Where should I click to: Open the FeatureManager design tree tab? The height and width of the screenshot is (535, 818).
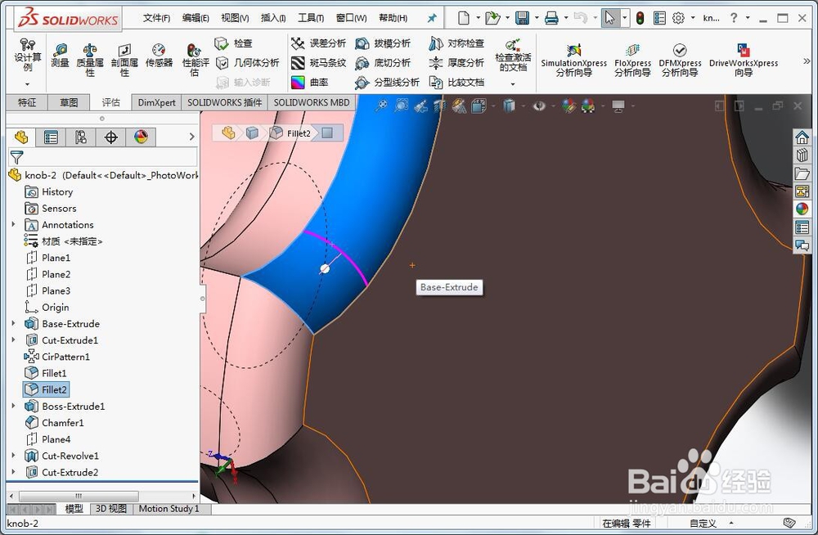21,137
